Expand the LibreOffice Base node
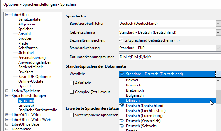The height and width of the screenshot is (131, 221). pyautogui.click(x=7, y=124)
